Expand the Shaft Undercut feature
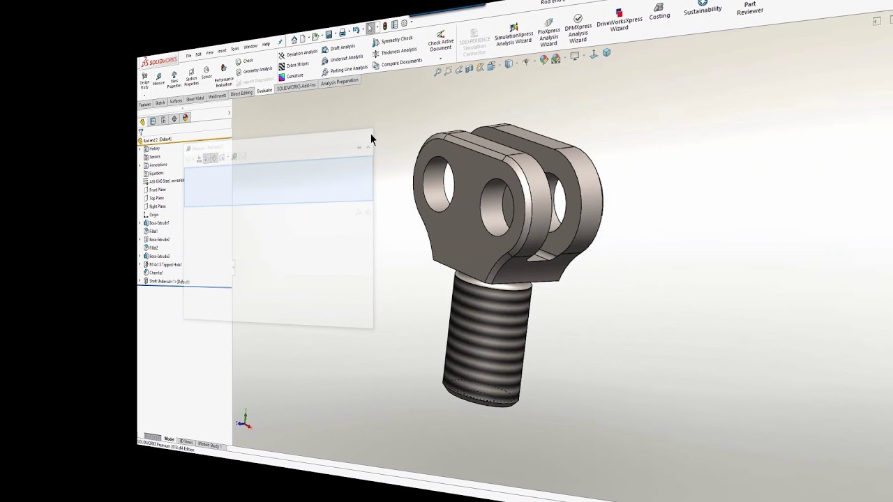This screenshot has height=502, width=893. tap(140, 281)
